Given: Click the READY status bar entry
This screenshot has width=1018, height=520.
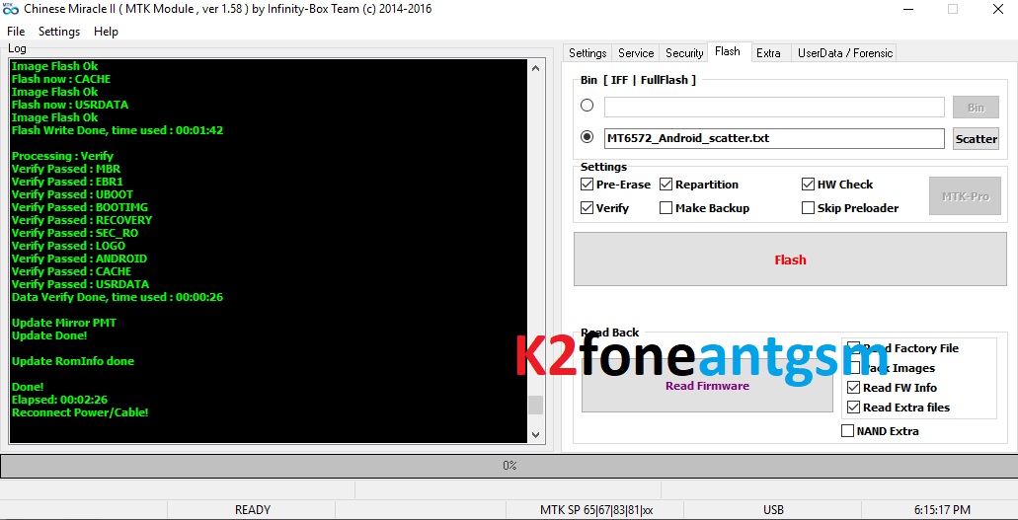Looking at the screenshot, I should [x=252, y=509].
